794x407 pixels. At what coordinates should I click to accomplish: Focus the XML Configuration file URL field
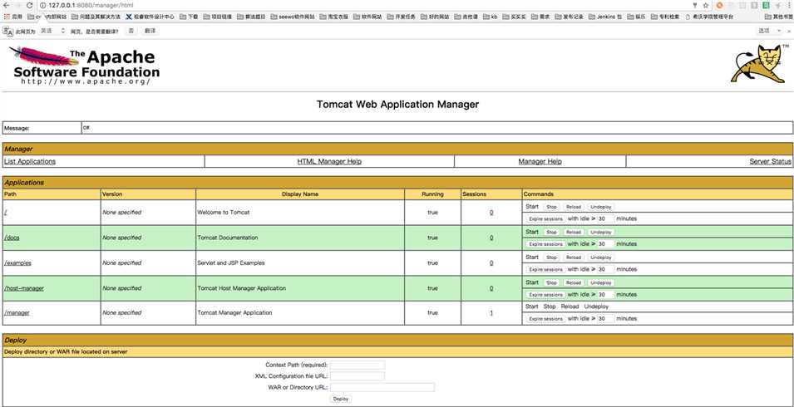[358, 376]
